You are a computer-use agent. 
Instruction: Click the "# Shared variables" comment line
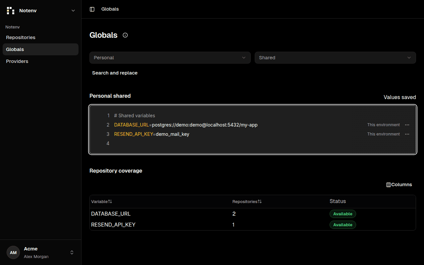point(134,116)
